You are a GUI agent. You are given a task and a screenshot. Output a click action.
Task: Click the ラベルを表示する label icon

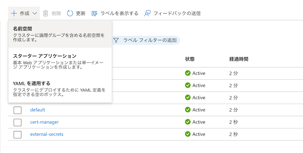pyautogui.click(x=95, y=13)
